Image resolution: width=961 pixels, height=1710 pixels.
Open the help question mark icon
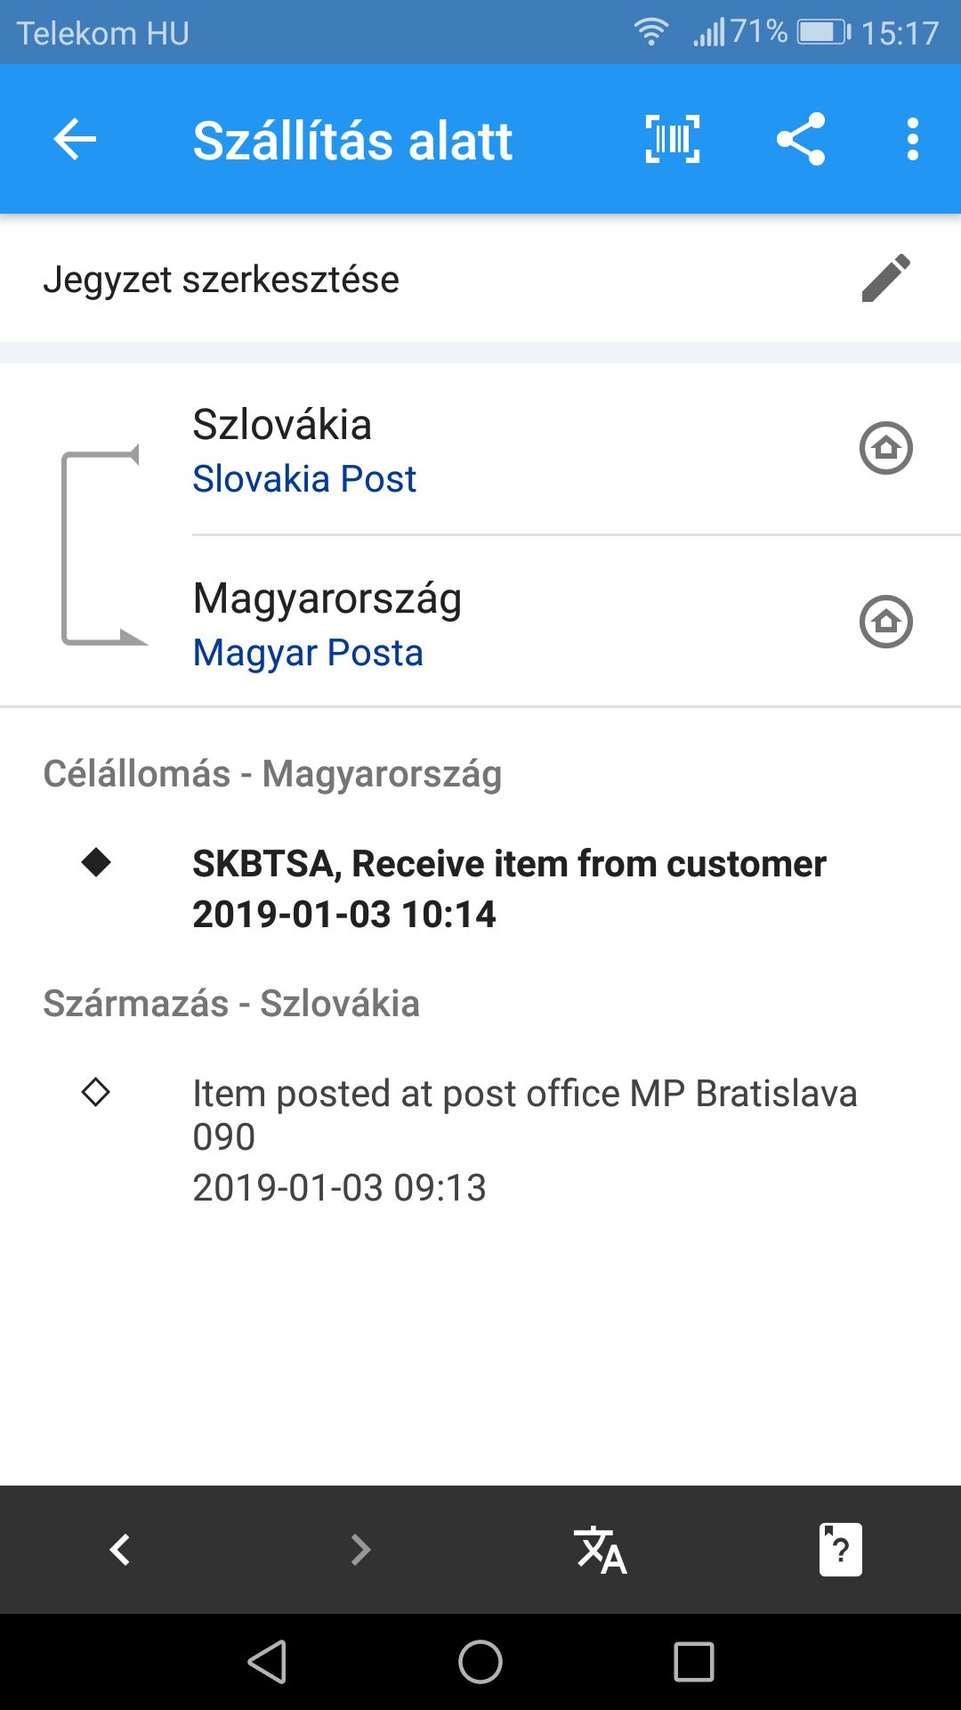click(840, 1550)
